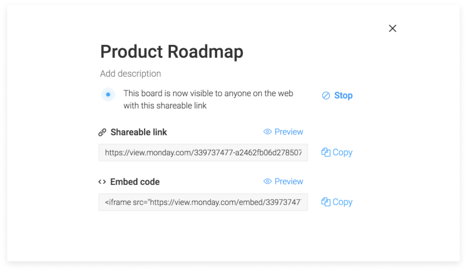Viewport: 467px width, 271px height.
Task: Click the Add description placeholder text
Action: coord(130,73)
